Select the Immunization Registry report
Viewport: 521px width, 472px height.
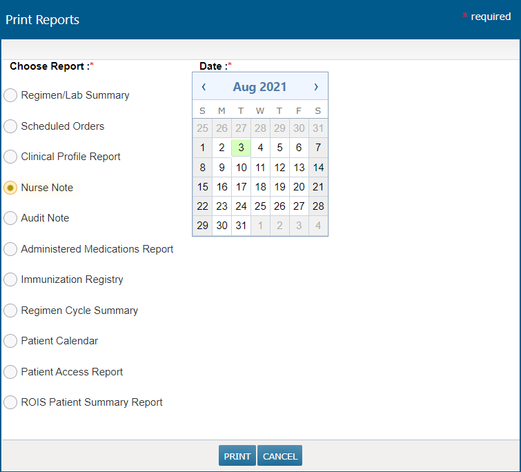[x=10, y=279]
